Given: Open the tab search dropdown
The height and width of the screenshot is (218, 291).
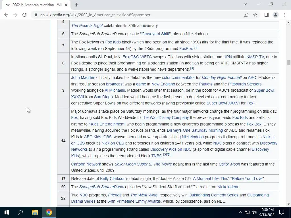Looking at the screenshot, I should pos(245,4).
